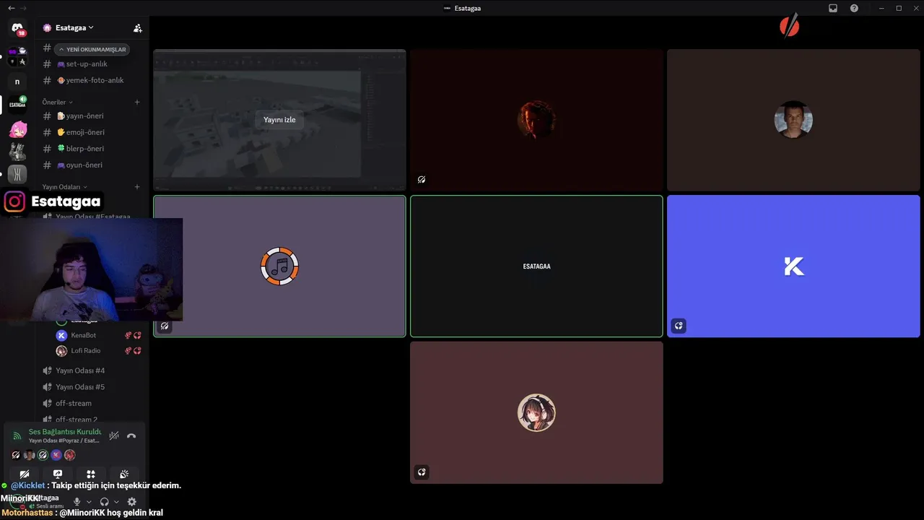Focus the ESATAGAA participant tile

536,266
